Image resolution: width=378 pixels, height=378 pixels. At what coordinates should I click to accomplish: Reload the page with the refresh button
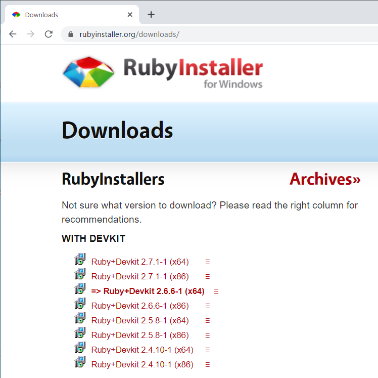49,34
